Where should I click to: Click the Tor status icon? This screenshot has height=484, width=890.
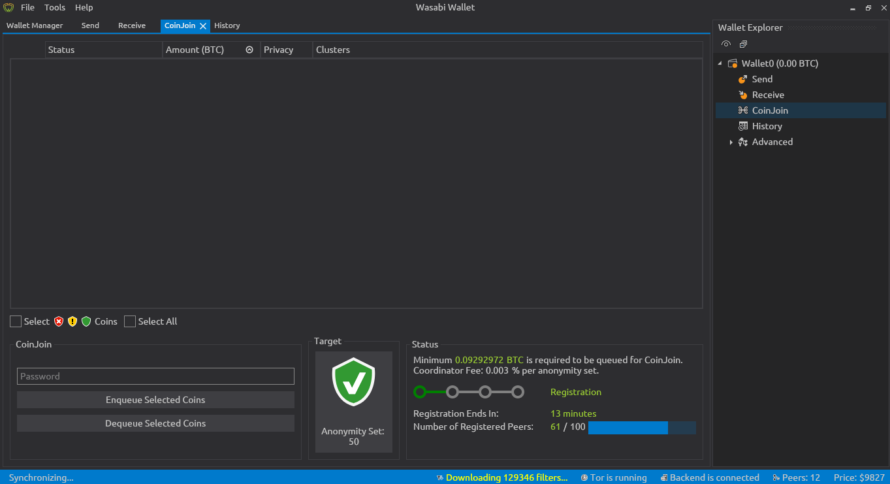pos(584,477)
